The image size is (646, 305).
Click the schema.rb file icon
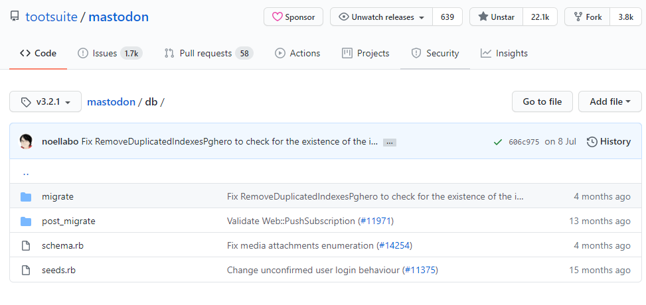tap(26, 246)
